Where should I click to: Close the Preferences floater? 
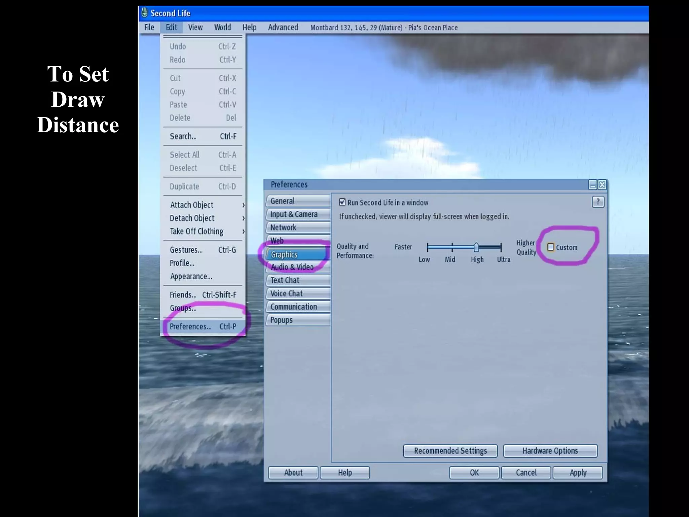pyautogui.click(x=602, y=185)
